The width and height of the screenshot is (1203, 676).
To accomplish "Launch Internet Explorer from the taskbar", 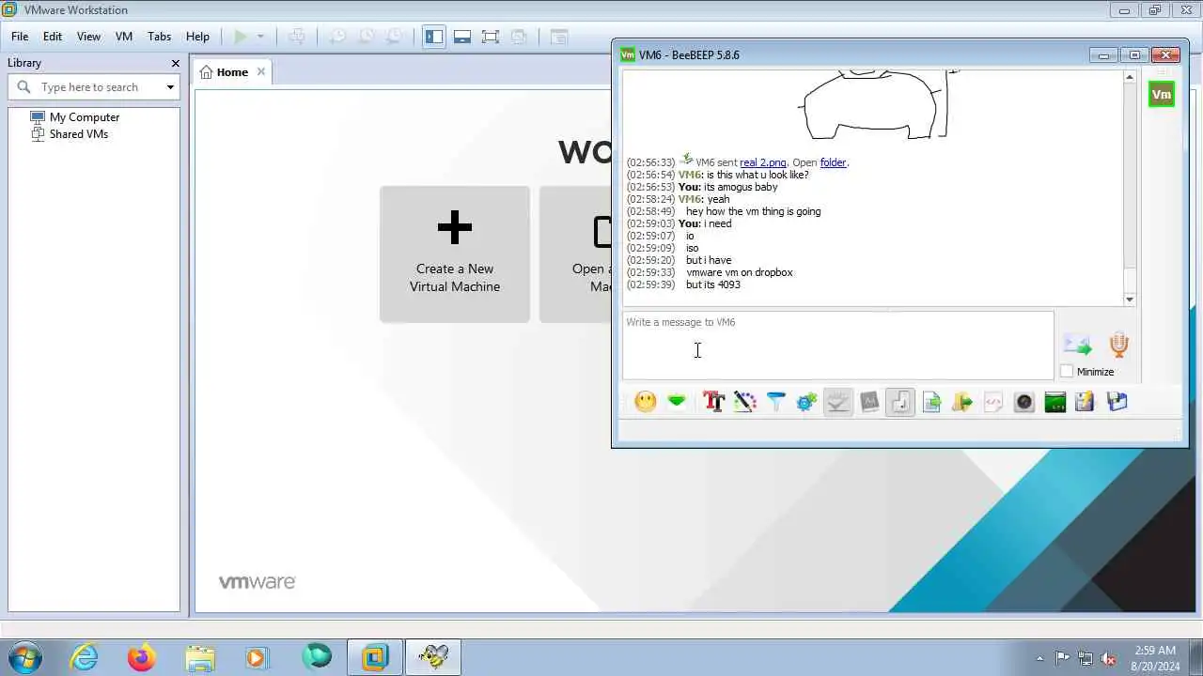I will coord(85,657).
